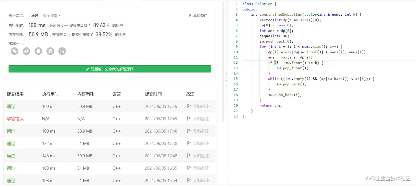
Task: Click the panel divider drag handle
Action: pyautogui.click(x=226, y=79)
